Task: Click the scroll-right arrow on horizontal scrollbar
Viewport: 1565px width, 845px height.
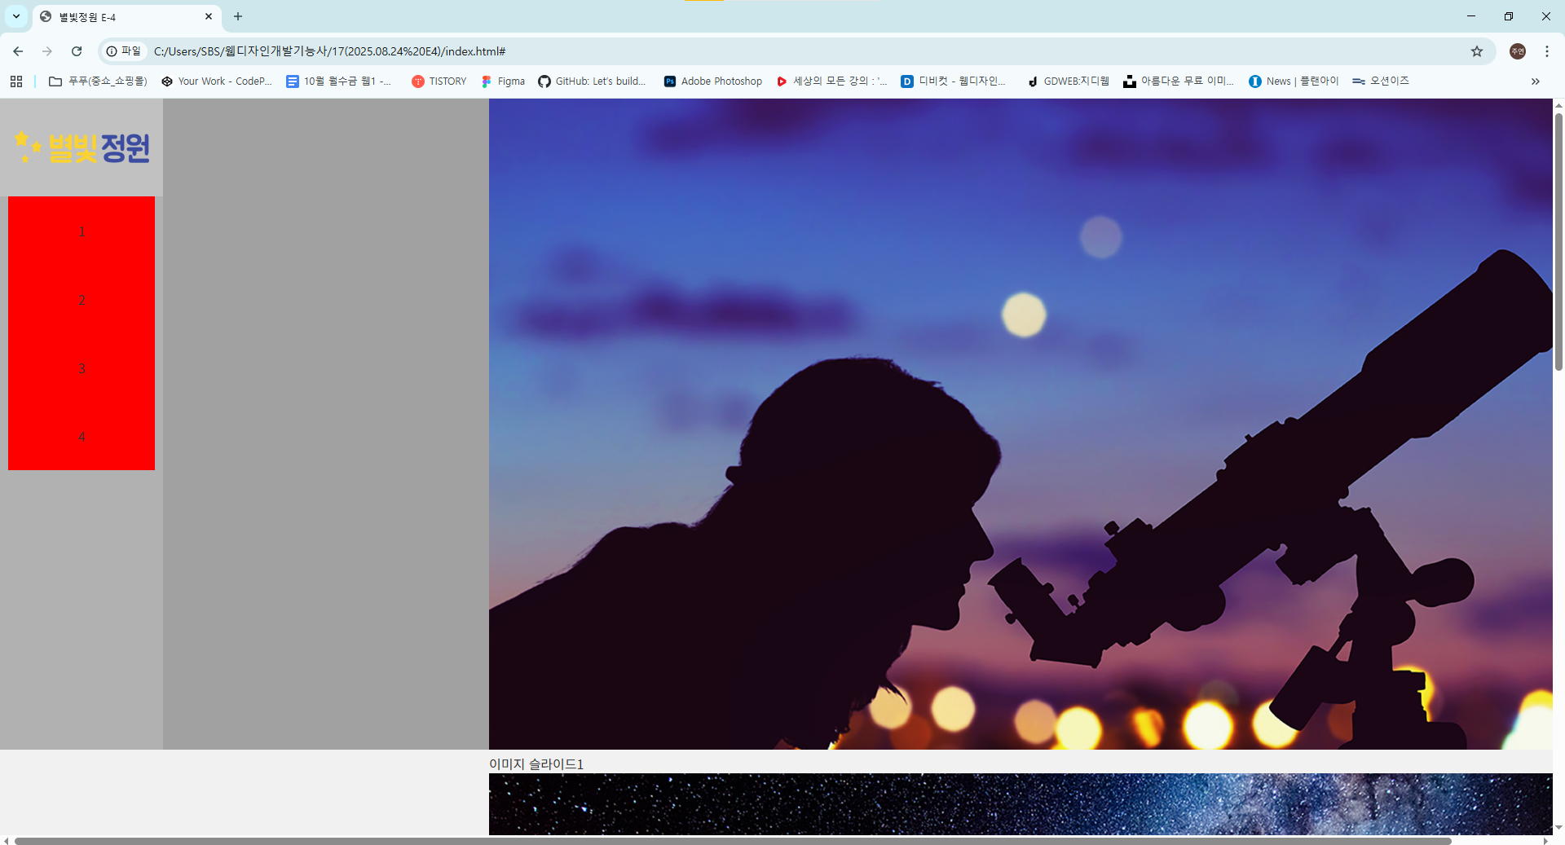Action: click(1545, 840)
